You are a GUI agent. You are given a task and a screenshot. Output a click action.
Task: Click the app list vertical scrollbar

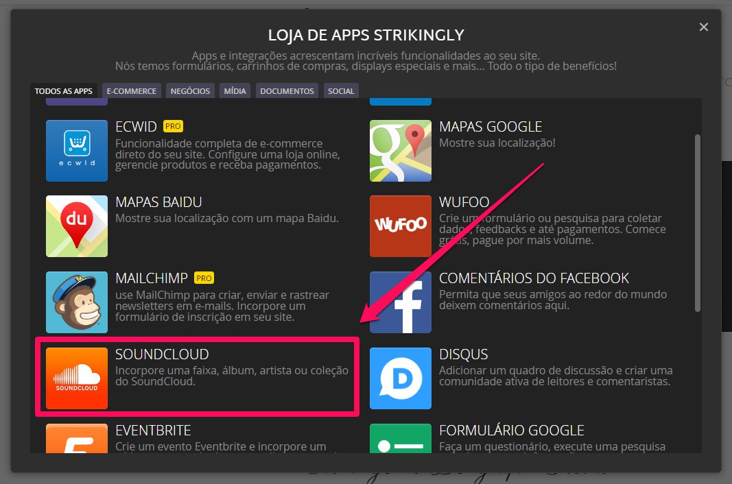tap(698, 223)
